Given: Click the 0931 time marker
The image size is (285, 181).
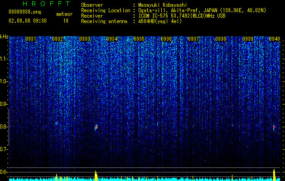Looking at the screenshot, I should [31, 39].
